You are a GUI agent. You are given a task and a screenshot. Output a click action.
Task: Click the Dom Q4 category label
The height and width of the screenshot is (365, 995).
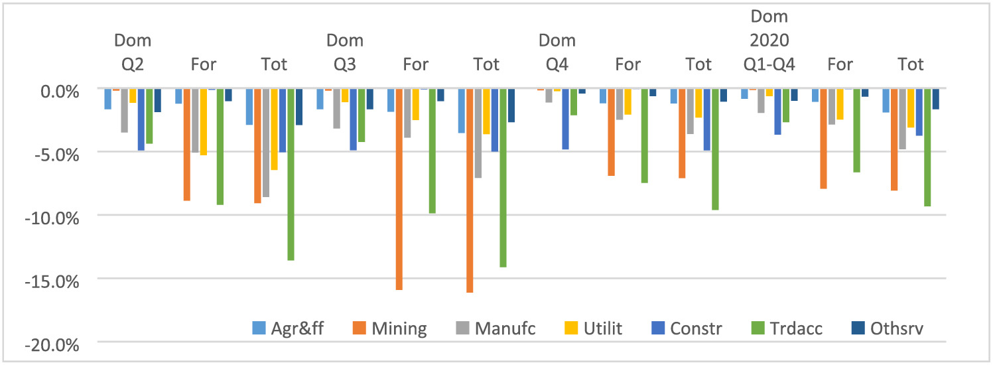[557, 52]
